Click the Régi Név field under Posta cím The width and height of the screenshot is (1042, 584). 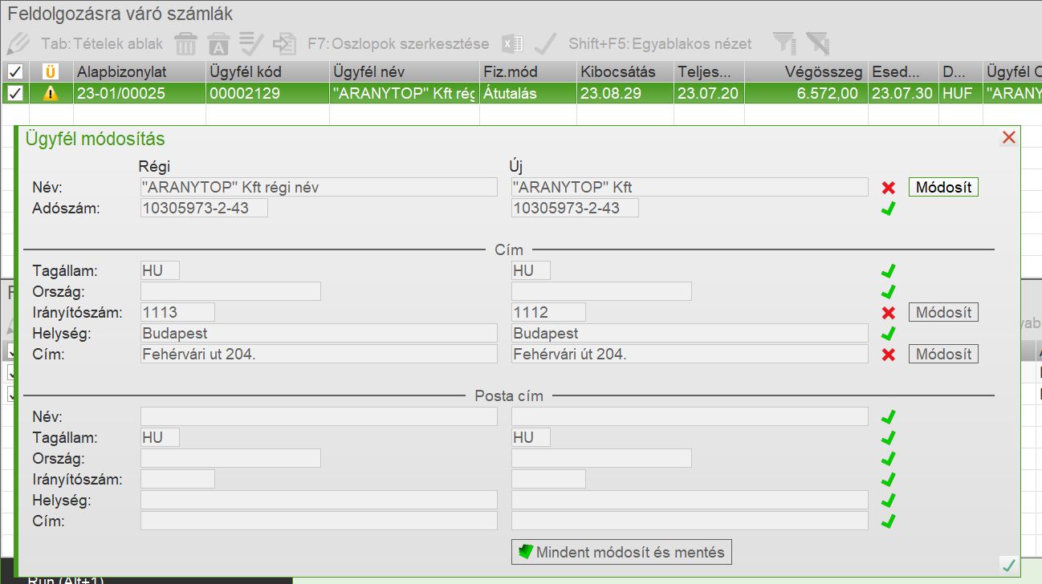pyautogui.click(x=319, y=417)
